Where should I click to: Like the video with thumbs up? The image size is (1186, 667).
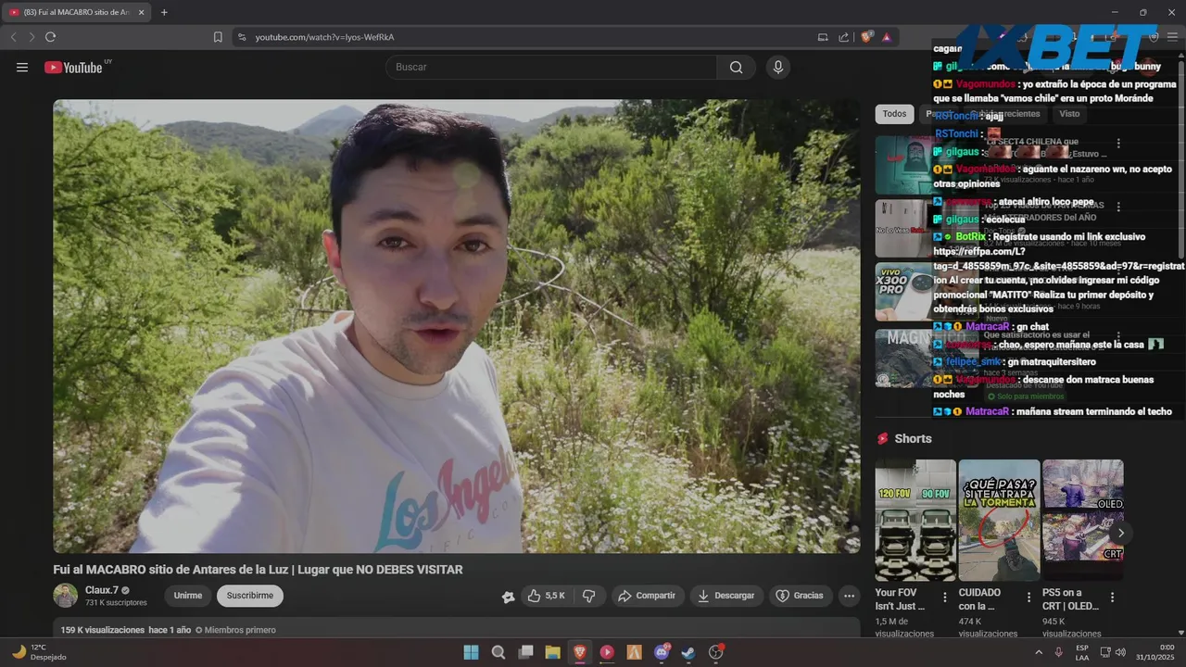point(546,596)
